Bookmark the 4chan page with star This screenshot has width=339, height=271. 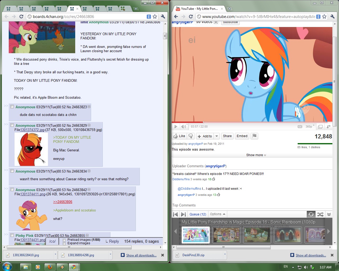tap(155, 16)
